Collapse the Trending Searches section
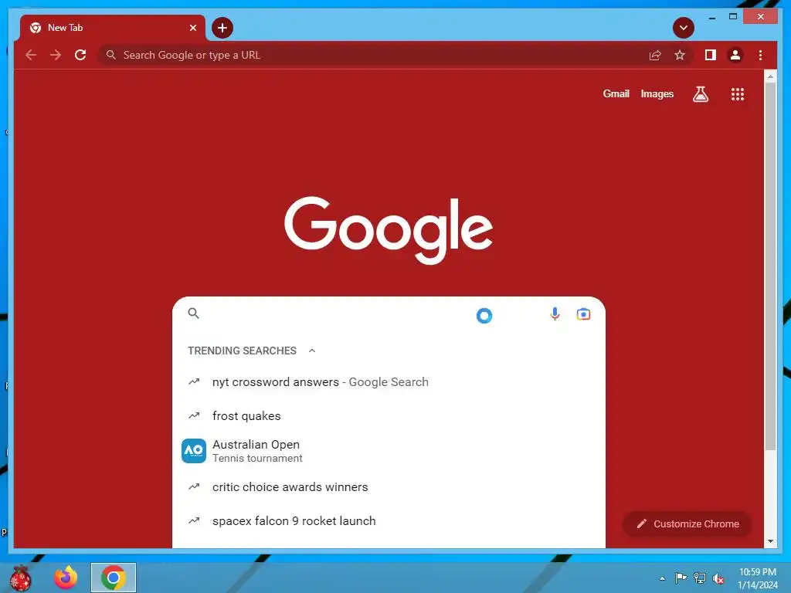Screen dimensions: 791x593 (312, 351)
